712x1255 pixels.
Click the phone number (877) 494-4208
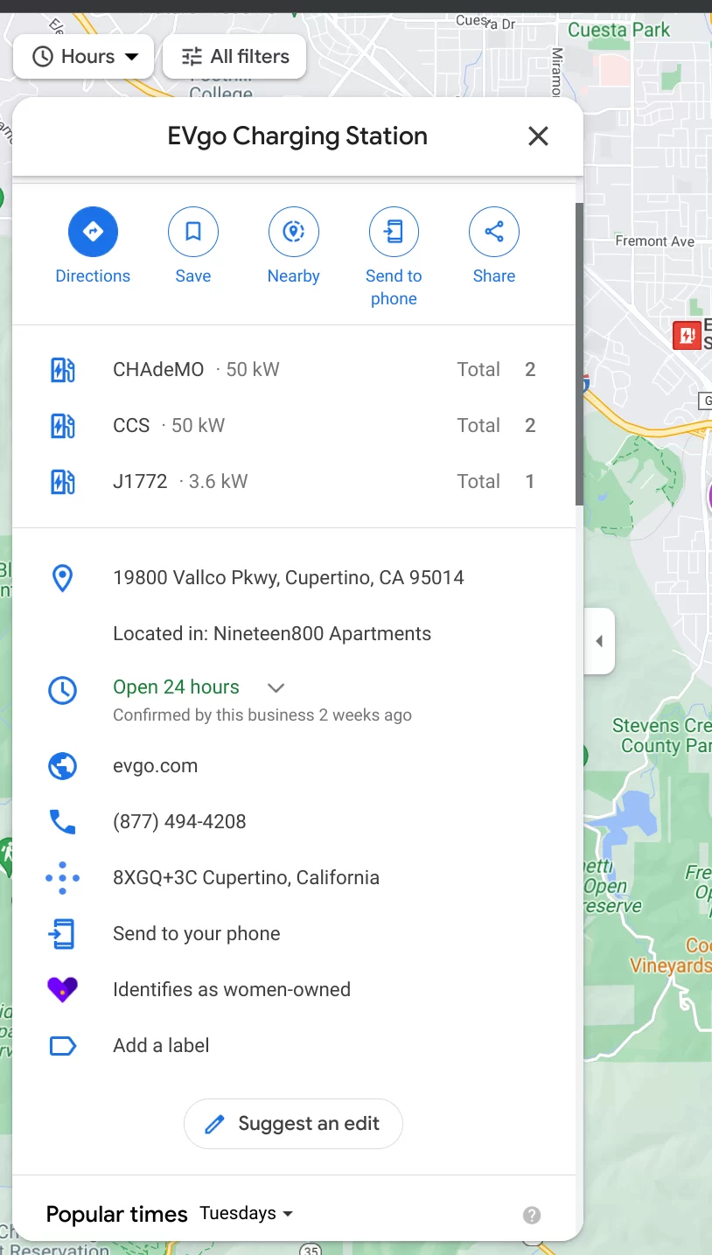(179, 822)
